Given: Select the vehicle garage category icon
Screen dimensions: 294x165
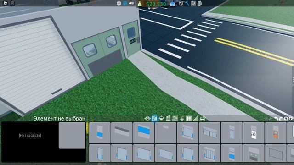Looking at the screenshot, I should tap(203, 118).
